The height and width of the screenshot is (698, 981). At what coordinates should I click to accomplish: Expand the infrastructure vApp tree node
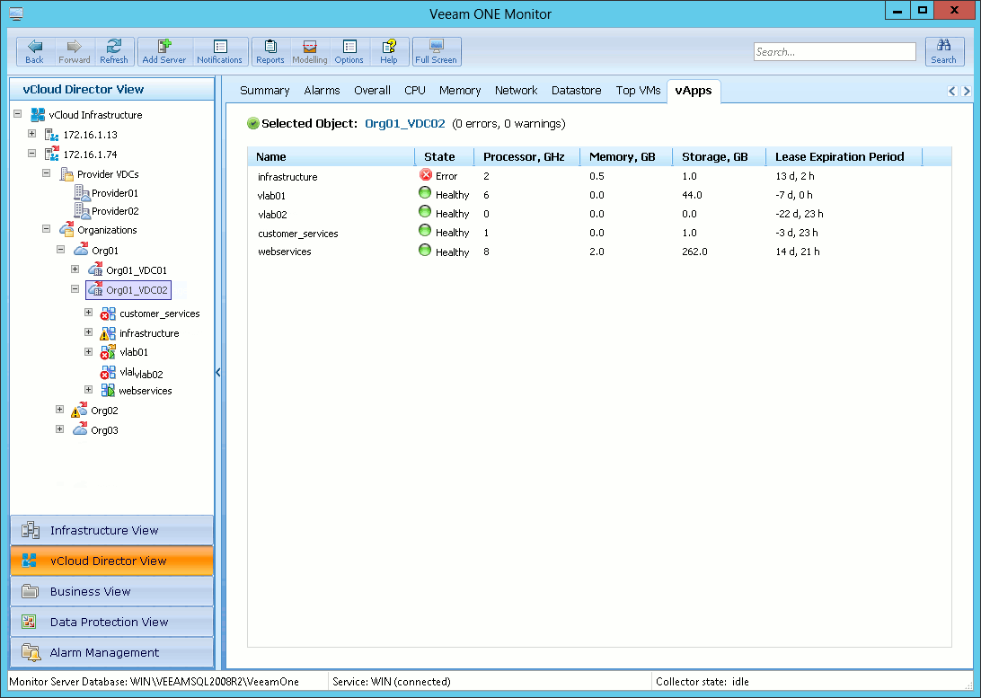click(89, 332)
